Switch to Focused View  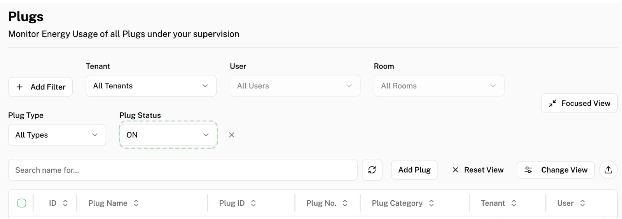[579, 103]
